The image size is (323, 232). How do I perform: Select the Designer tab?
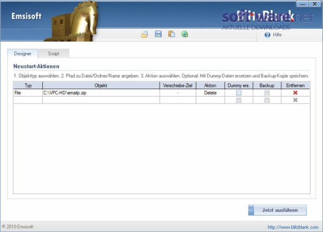point(23,53)
